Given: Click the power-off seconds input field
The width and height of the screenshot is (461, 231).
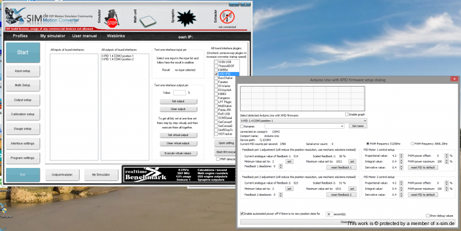Looking at the screenshot, I should pyautogui.click(x=329, y=214).
